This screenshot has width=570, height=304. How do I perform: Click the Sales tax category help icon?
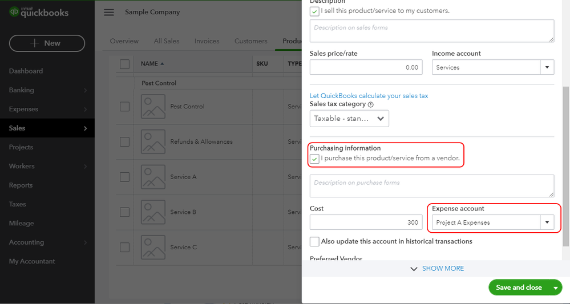(x=370, y=104)
